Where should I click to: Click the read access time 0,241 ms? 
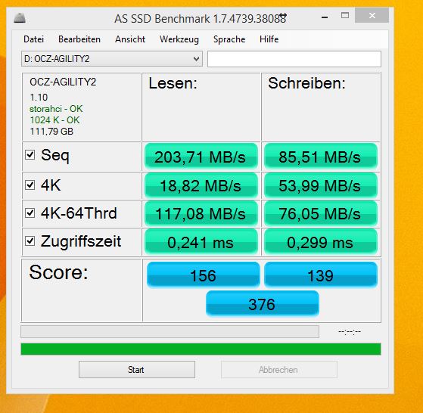coord(201,242)
